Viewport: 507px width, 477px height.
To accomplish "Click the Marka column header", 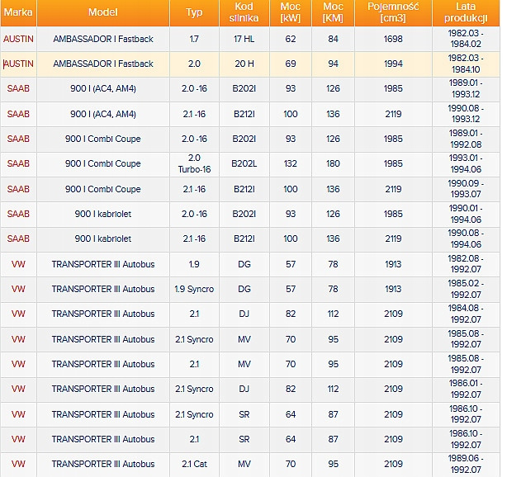I will (x=18, y=12).
